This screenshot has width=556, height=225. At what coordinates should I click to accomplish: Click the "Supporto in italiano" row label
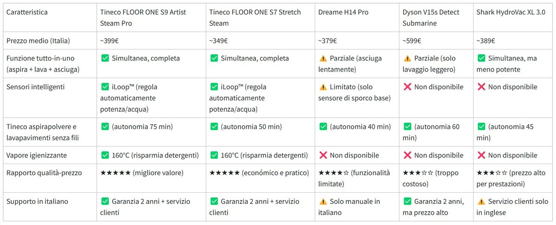[37, 201]
